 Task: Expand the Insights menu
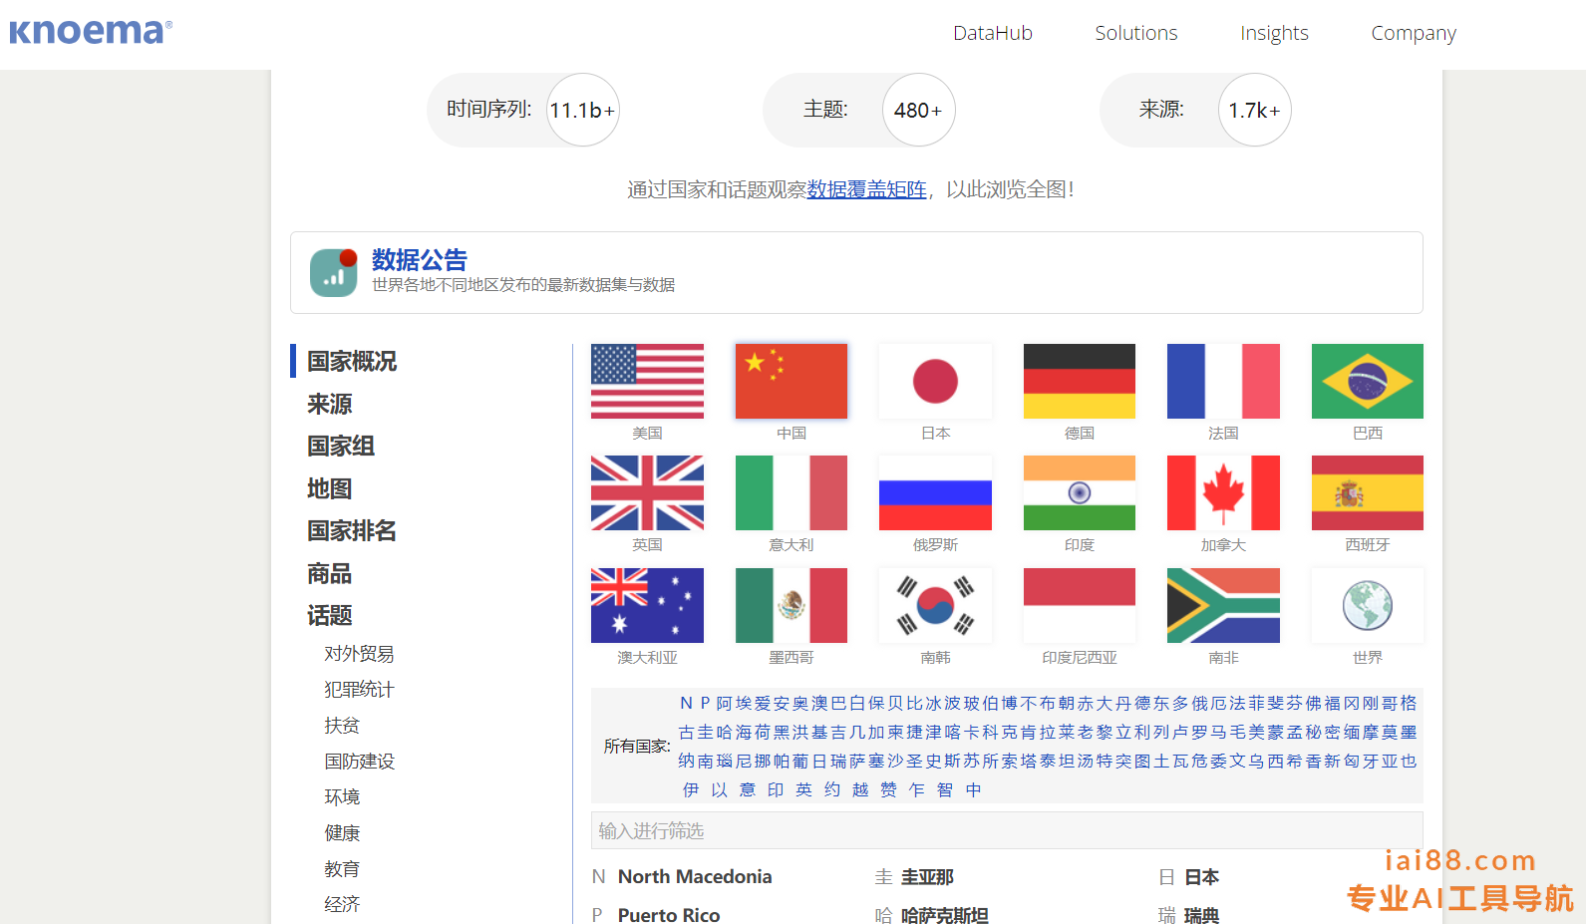[x=1273, y=33]
